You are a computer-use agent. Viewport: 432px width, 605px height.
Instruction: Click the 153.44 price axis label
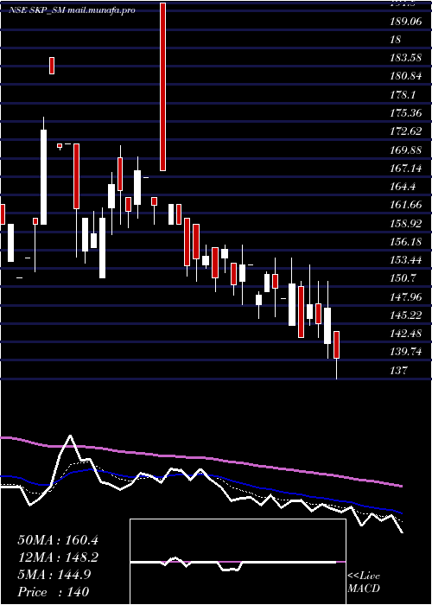(406, 259)
